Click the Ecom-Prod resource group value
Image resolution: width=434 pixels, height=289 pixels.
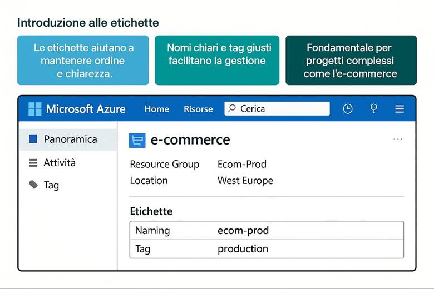click(x=242, y=164)
